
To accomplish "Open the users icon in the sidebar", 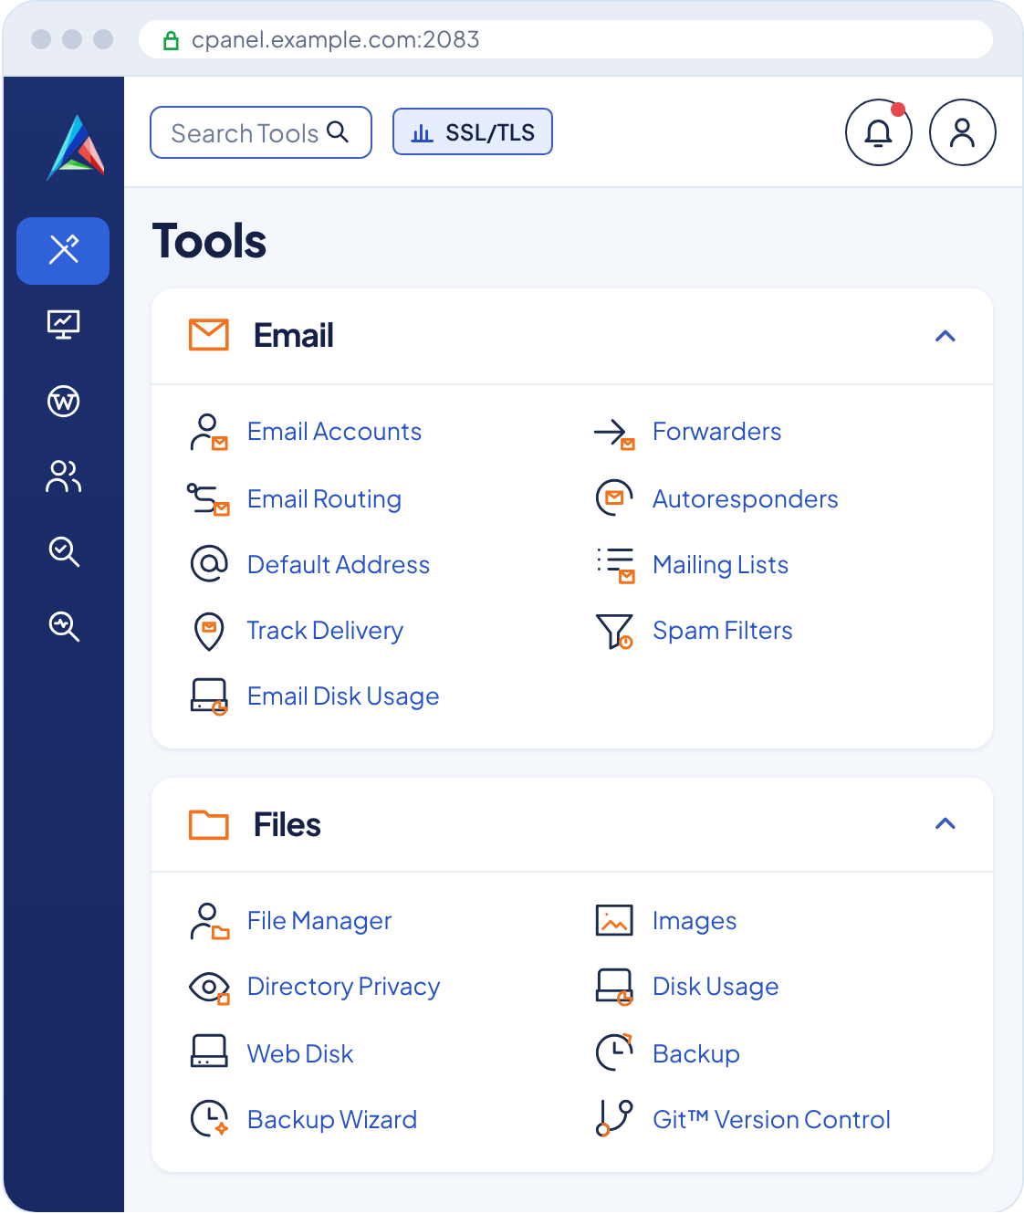I will pyautogui.click(x=64, y=476).
